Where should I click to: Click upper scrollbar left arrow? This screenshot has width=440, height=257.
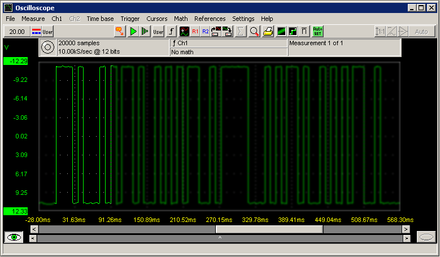[x=34, y=229]
